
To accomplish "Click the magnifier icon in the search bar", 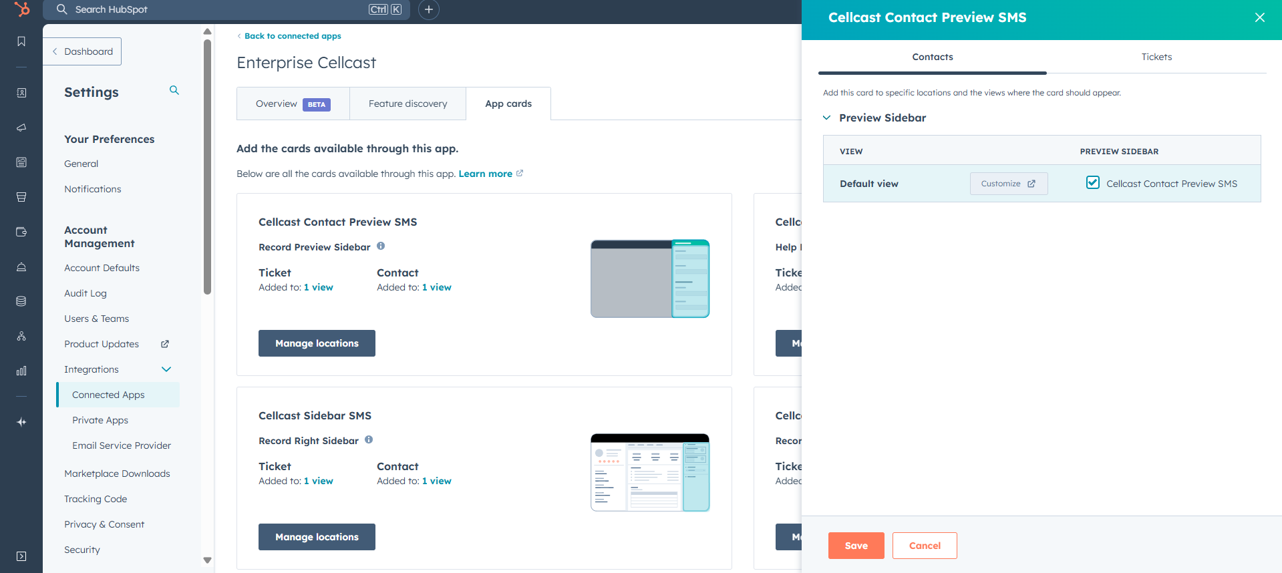I will 62,9.
